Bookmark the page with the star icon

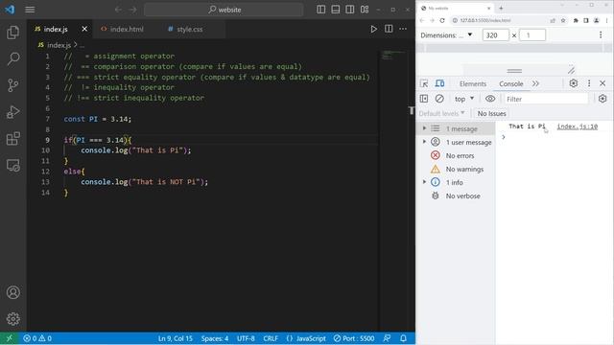pyautogui.click(x=563, y=20)
